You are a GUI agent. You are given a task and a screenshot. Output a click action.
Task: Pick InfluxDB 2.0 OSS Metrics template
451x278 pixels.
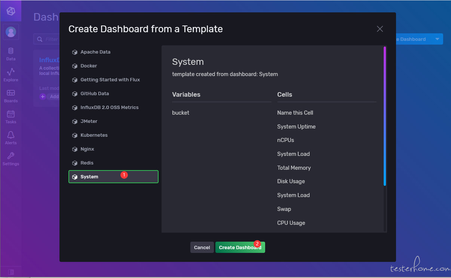[113, 108]
